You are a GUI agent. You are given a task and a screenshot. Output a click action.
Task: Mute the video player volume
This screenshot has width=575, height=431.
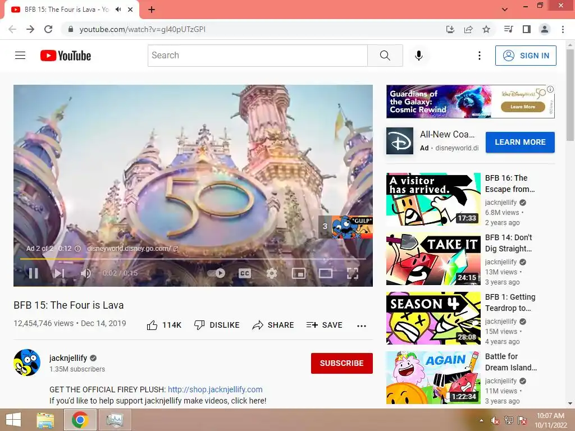click(x=86, y=273)
